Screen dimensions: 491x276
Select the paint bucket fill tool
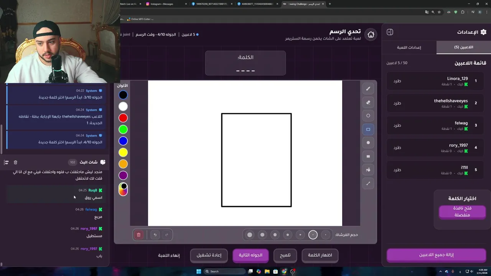pos(368,170)
